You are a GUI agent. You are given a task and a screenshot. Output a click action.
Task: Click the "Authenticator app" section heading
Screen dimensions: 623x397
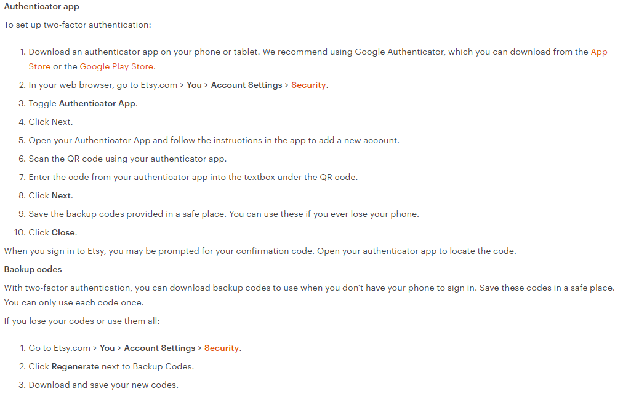click(x=42, y=7)
